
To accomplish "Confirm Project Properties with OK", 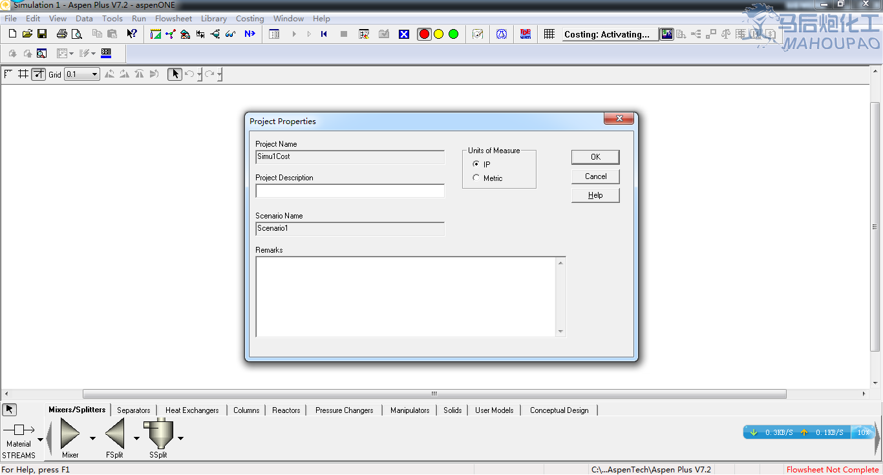I will [x=595, y=156].
